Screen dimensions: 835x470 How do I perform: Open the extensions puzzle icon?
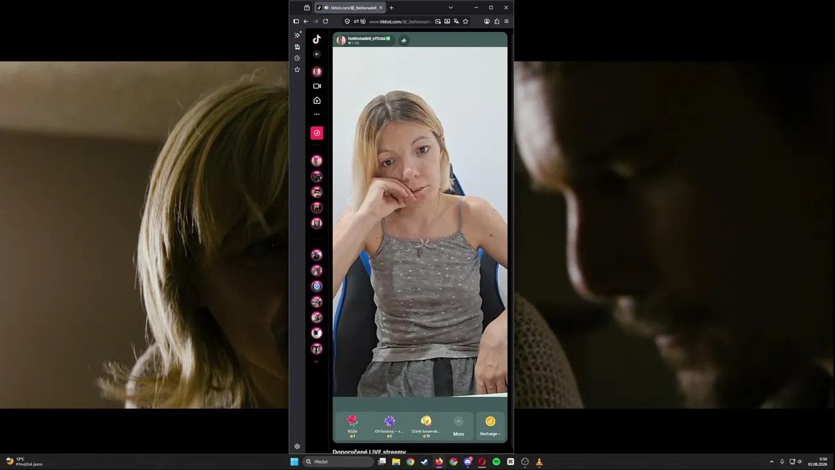tap(496, 22)
